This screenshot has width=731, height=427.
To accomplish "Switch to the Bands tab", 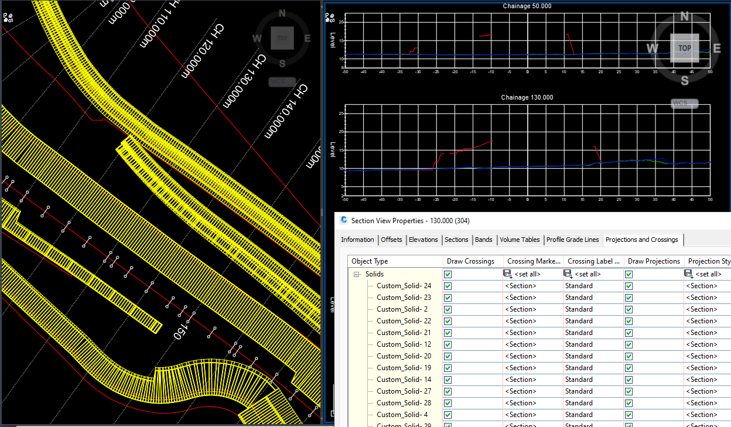I will (484, 240).
